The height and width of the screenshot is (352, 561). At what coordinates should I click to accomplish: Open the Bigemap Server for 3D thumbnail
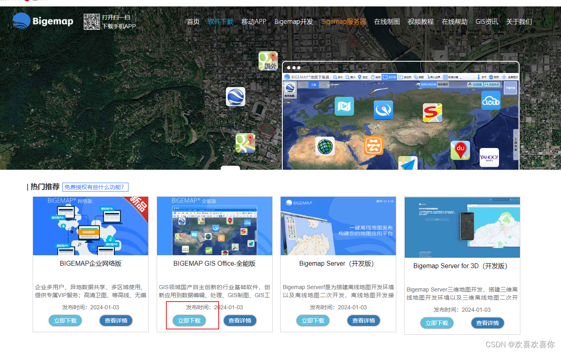[x=462, y=227]
